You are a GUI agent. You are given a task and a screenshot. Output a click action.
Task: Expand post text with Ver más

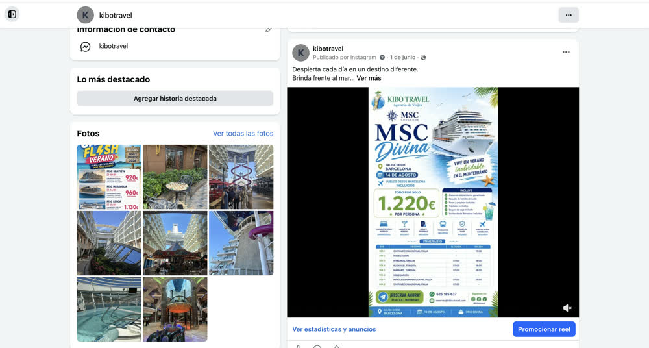click(369, 78)
